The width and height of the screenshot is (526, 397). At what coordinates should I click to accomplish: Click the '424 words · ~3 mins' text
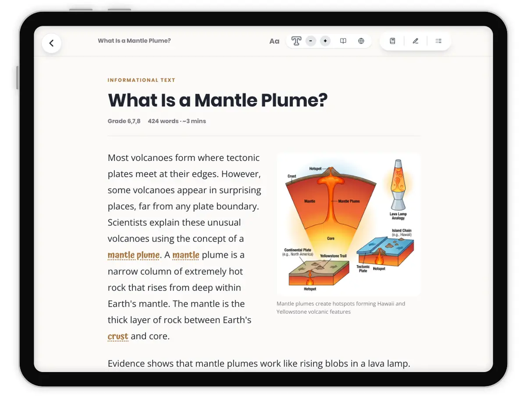click(x=177, y=121)
